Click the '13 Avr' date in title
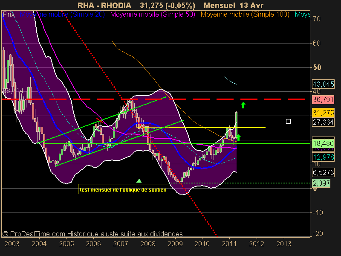 click(x=251, y=5)
